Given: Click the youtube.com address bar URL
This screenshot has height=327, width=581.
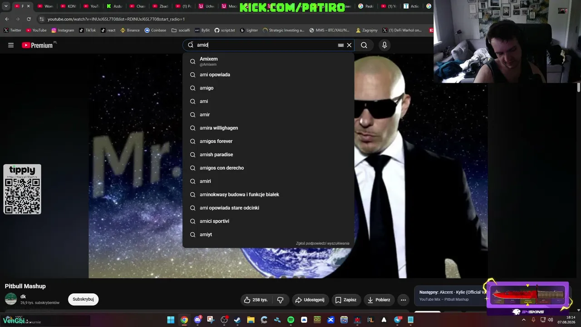Looking at the screenshot, I should (x=116, y=19).
